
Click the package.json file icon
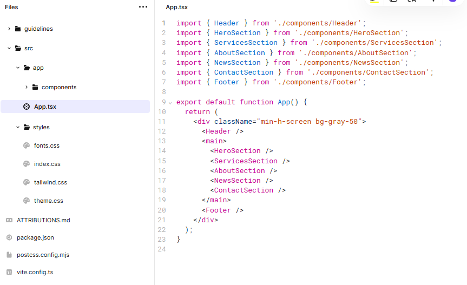(9, 237)
